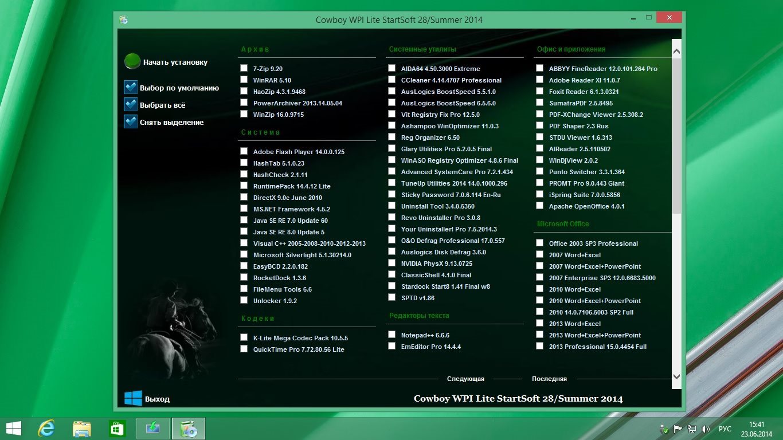
Task: Select the K-Lite Mega Codec Pack checkbox
Action: point(244,337)
